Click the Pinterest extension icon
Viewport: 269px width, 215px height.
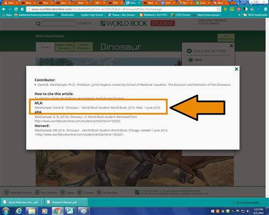(239, 9)
